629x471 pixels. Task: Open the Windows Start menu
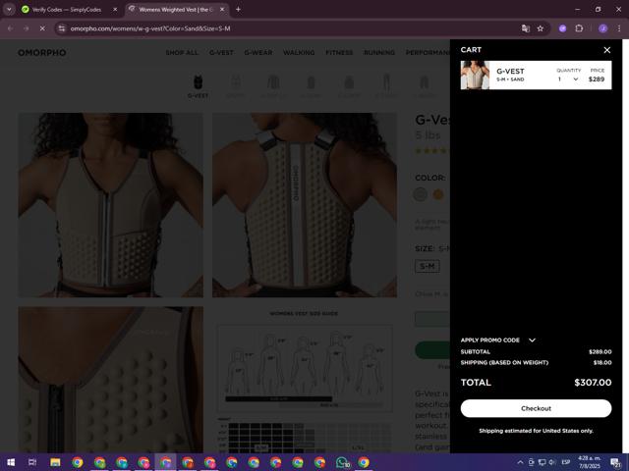pyautogui.click(x=11, y=462)
